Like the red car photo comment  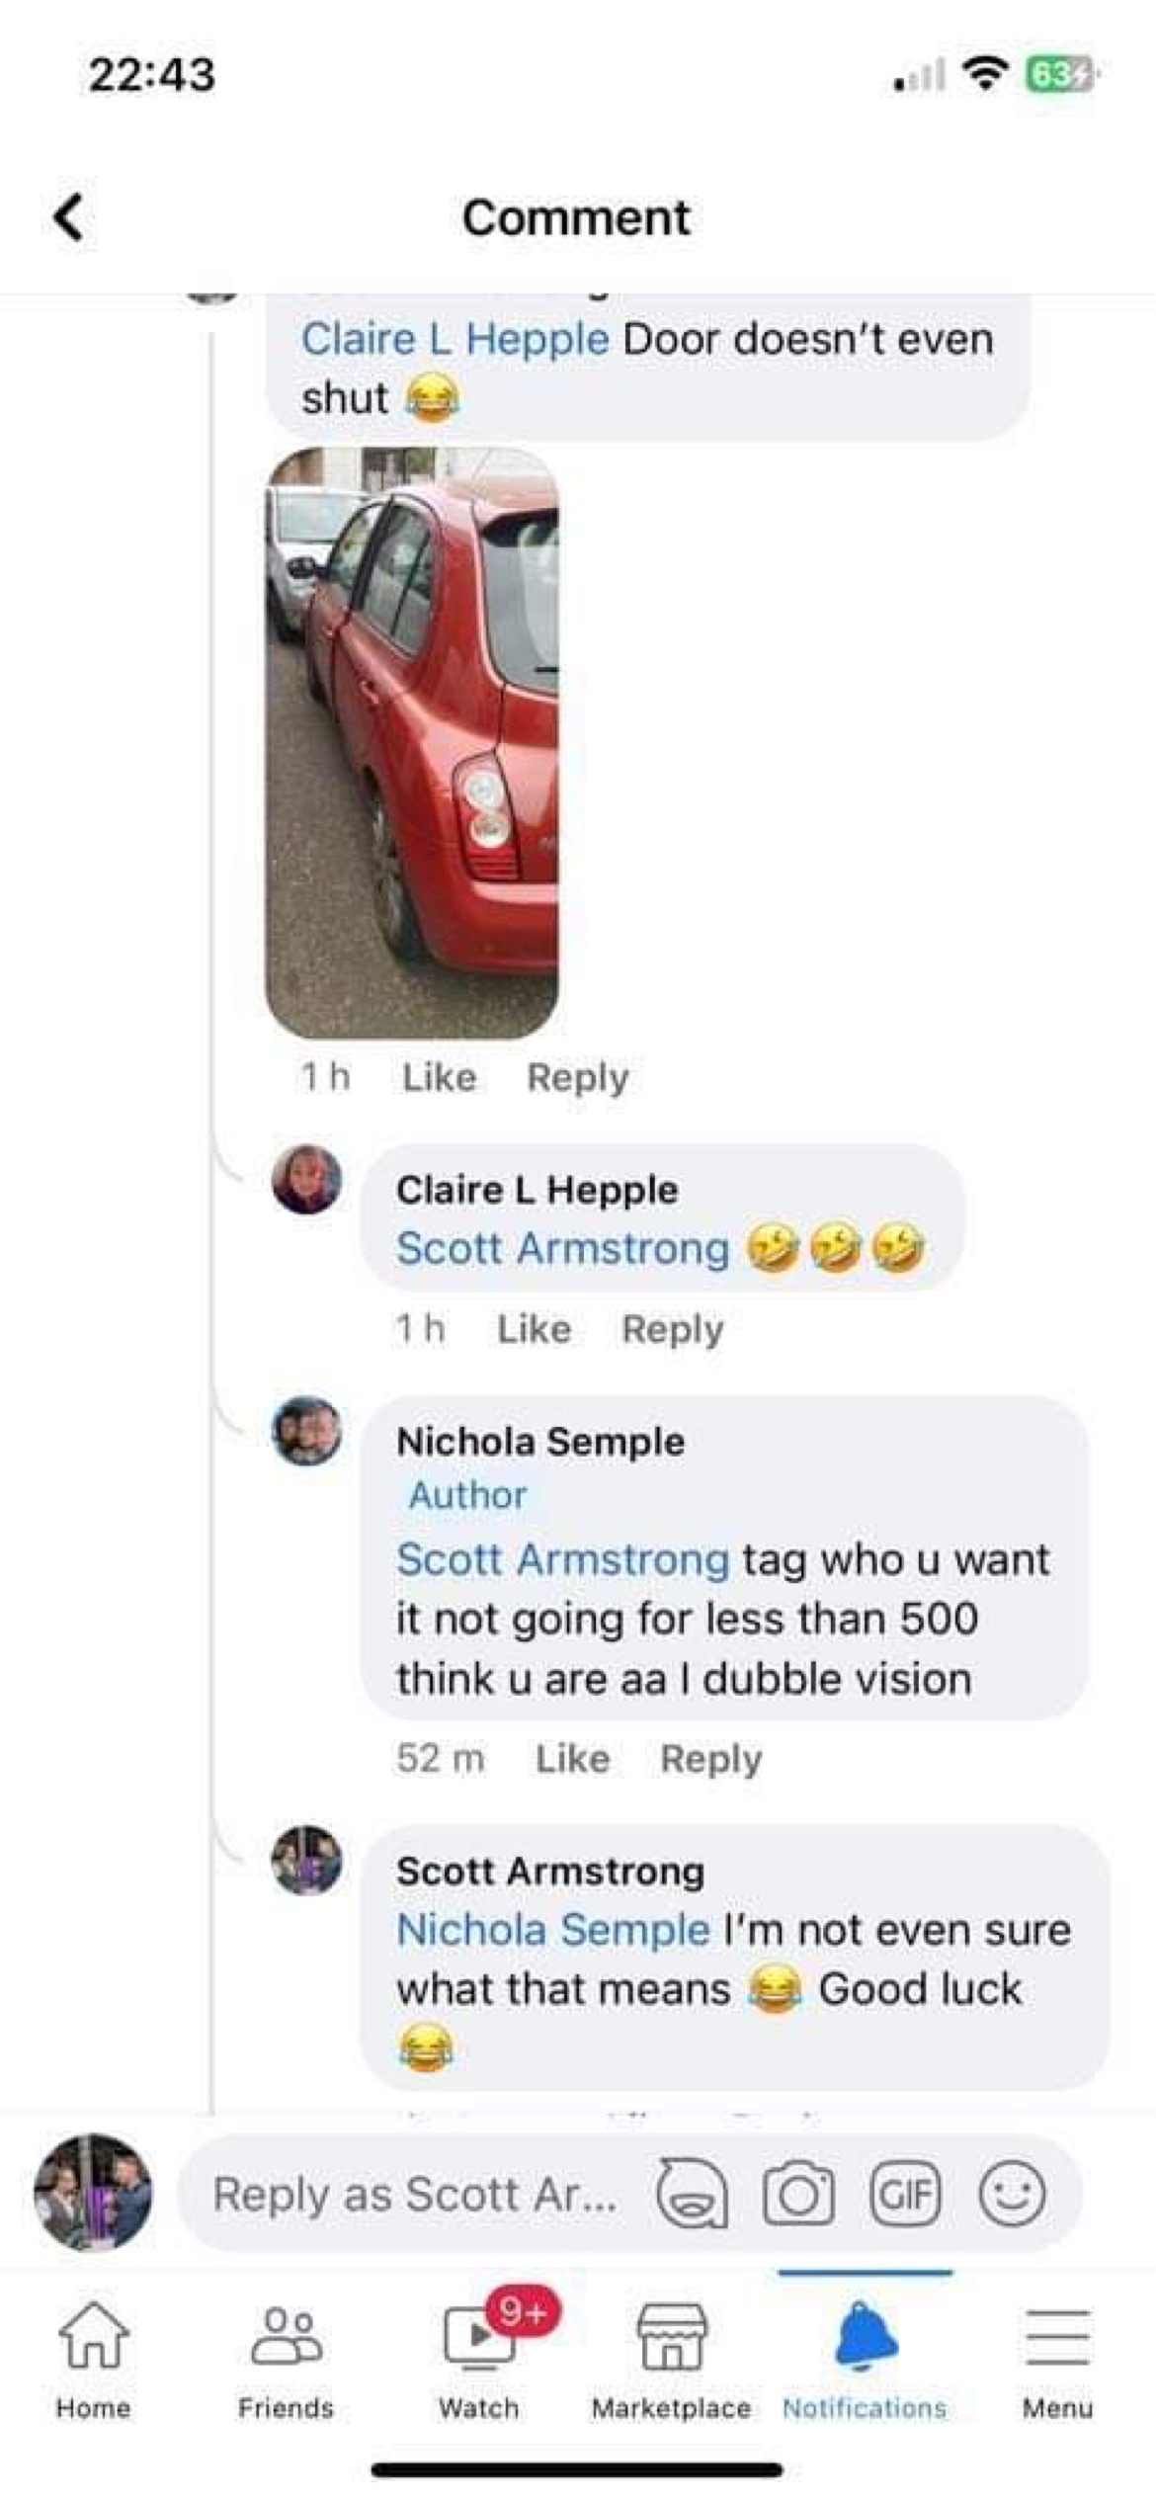439,1077
